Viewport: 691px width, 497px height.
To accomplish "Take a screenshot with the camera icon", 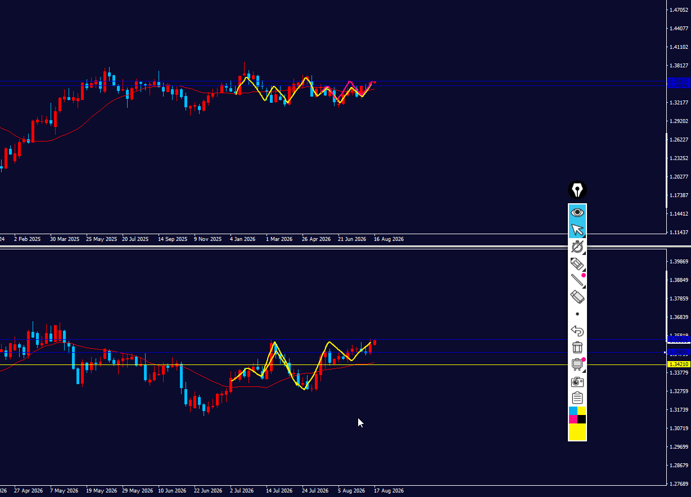I will (x=577, y=382).
